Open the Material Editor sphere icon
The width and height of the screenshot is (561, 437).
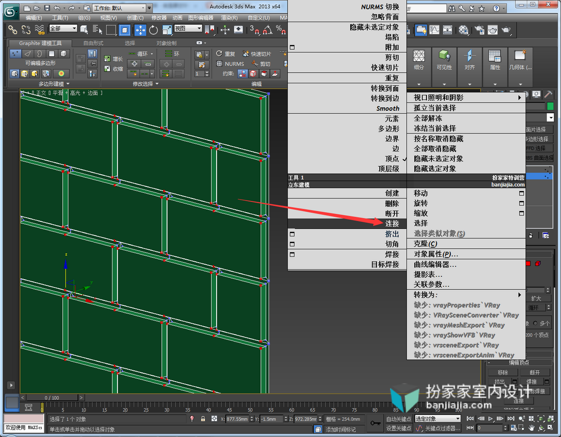pyautogui.click(x=464, y=30)
